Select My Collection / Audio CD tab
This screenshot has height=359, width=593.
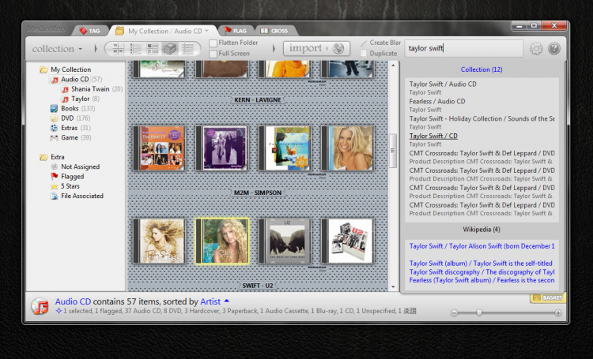tap(164, 31)
